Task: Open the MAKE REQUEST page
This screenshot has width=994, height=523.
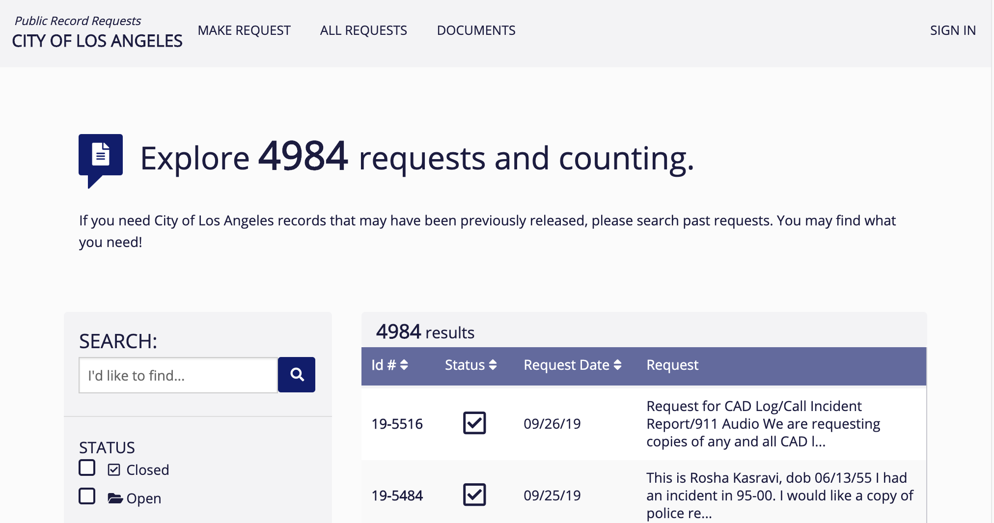Action: click(x=244, y=30)
